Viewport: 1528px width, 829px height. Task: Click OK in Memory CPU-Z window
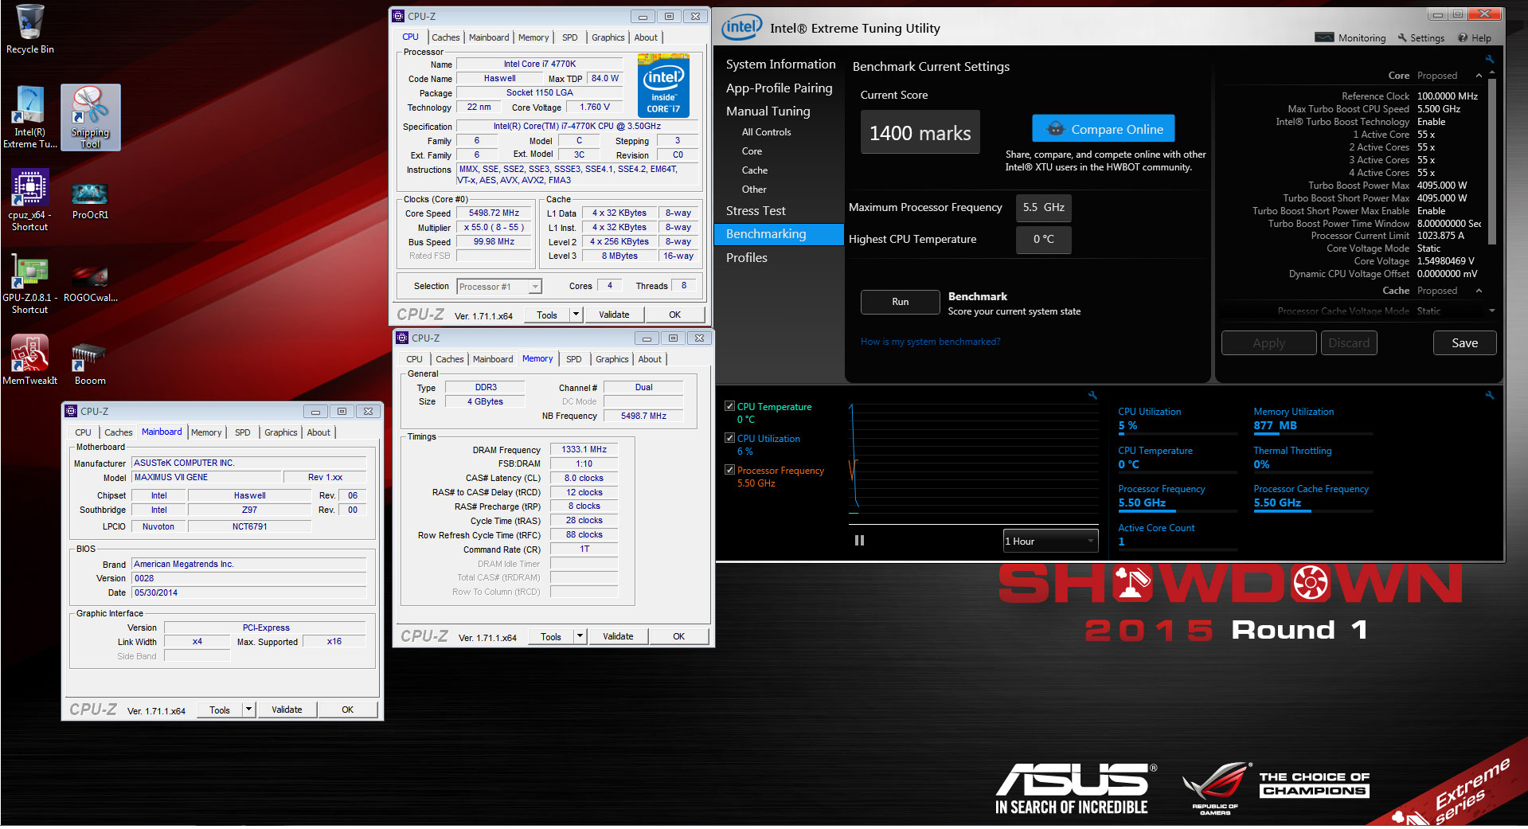click(678, 636)
